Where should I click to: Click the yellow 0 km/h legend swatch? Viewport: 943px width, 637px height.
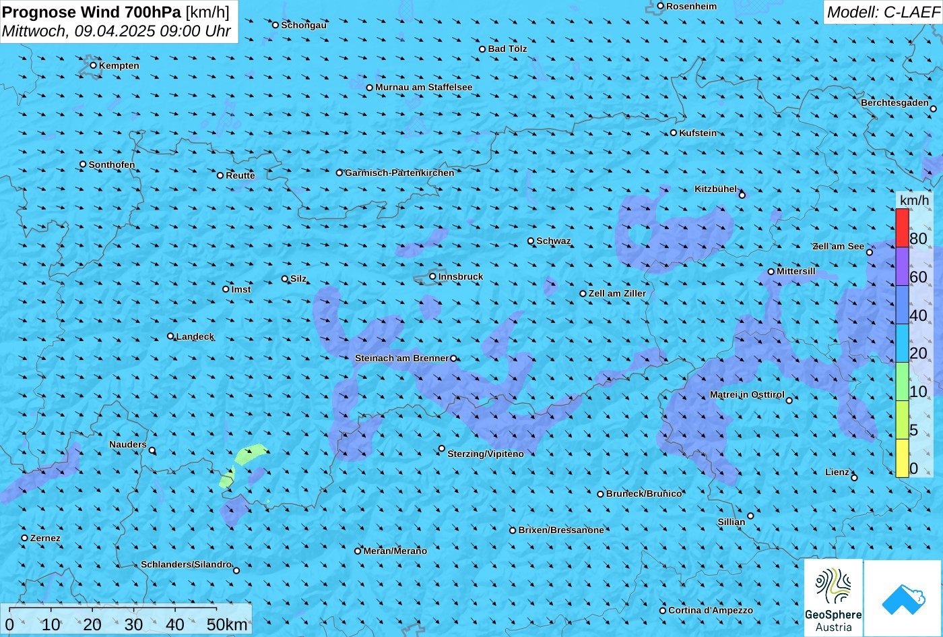(x=902, y=458)
